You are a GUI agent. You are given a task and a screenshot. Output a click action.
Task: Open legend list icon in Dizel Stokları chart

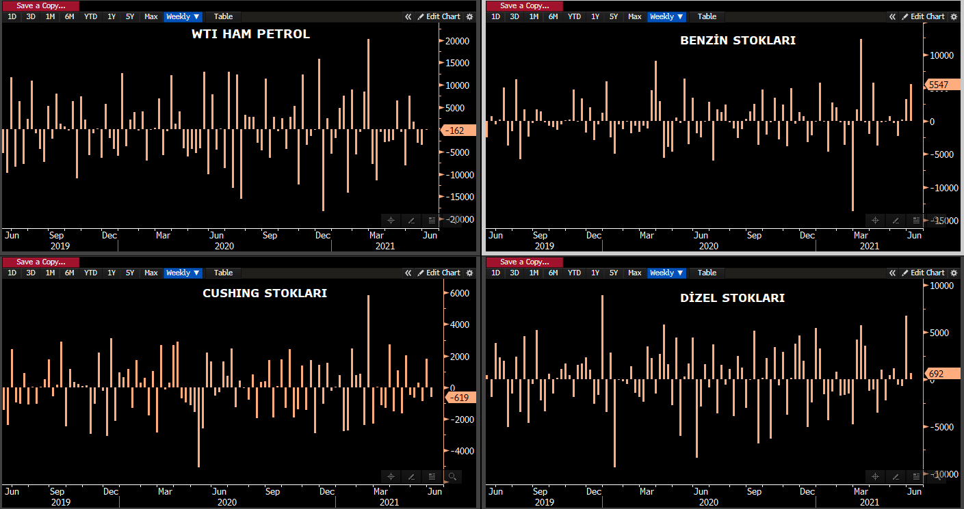[915, 476]
